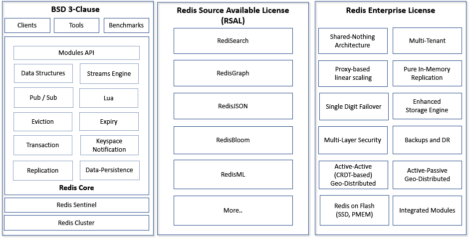Viewport: 470px width, 239px height.
Task: Select the Redis Sentinel box
Action: pyautogui.click(x=77, y=205)
